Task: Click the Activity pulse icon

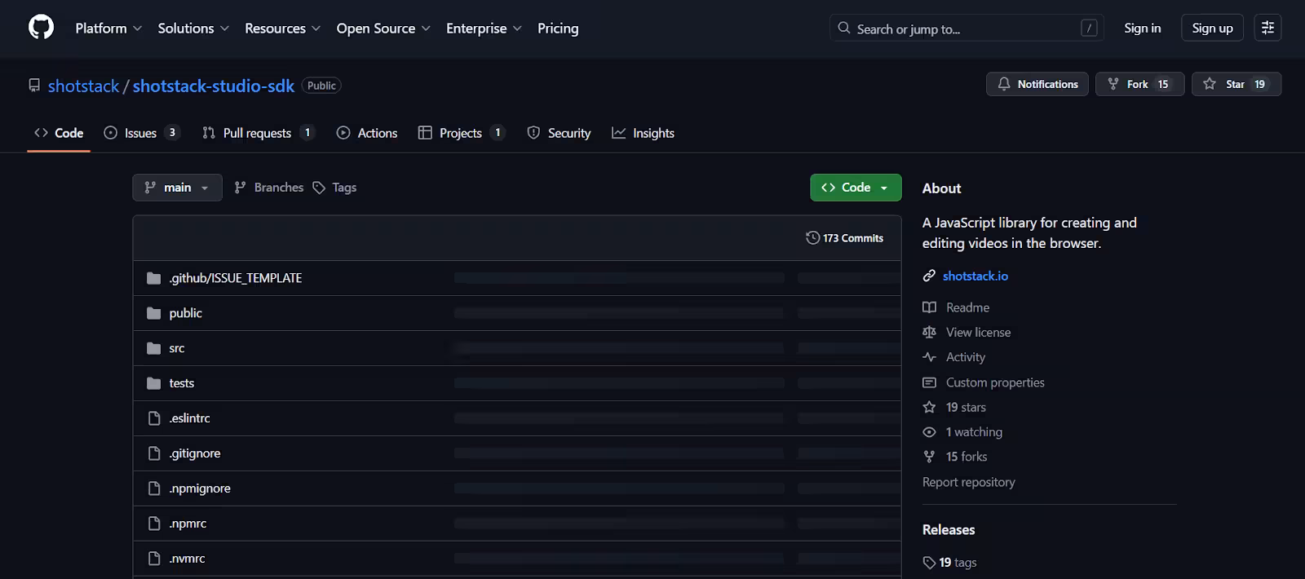Action: pos(929,357)
